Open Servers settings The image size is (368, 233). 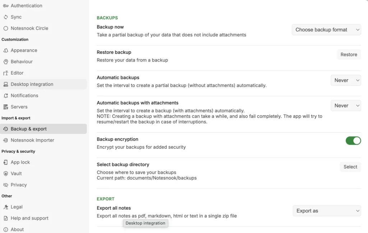(x=43, y=107)
